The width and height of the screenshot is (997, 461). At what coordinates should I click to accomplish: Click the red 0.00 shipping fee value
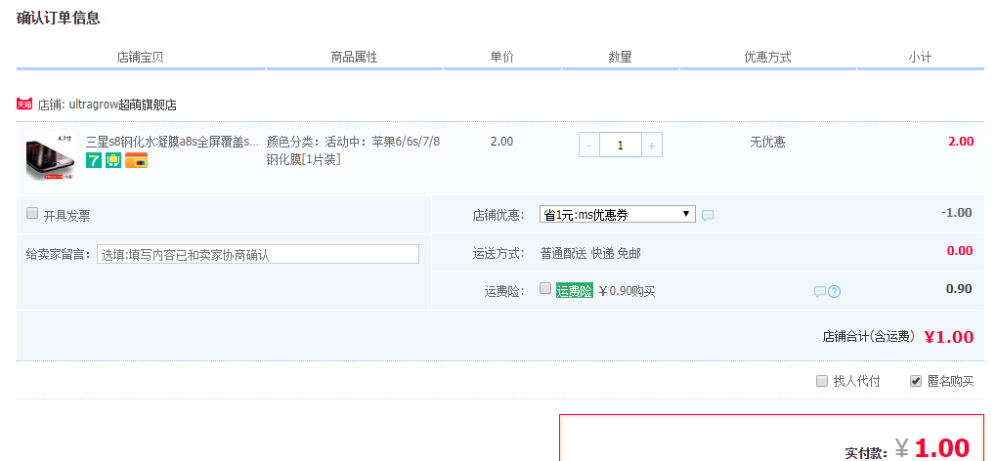point(960,251)
